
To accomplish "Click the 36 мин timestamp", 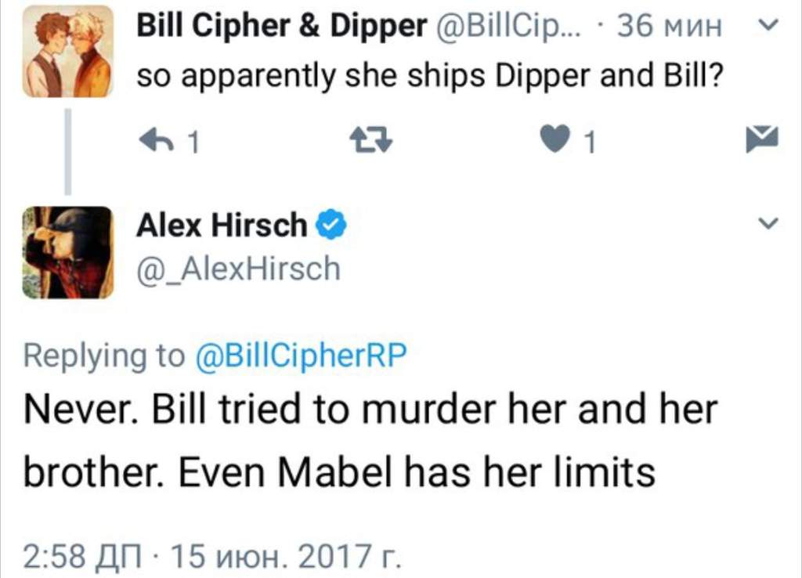I will pyautogui.click(x=669, y=26).
